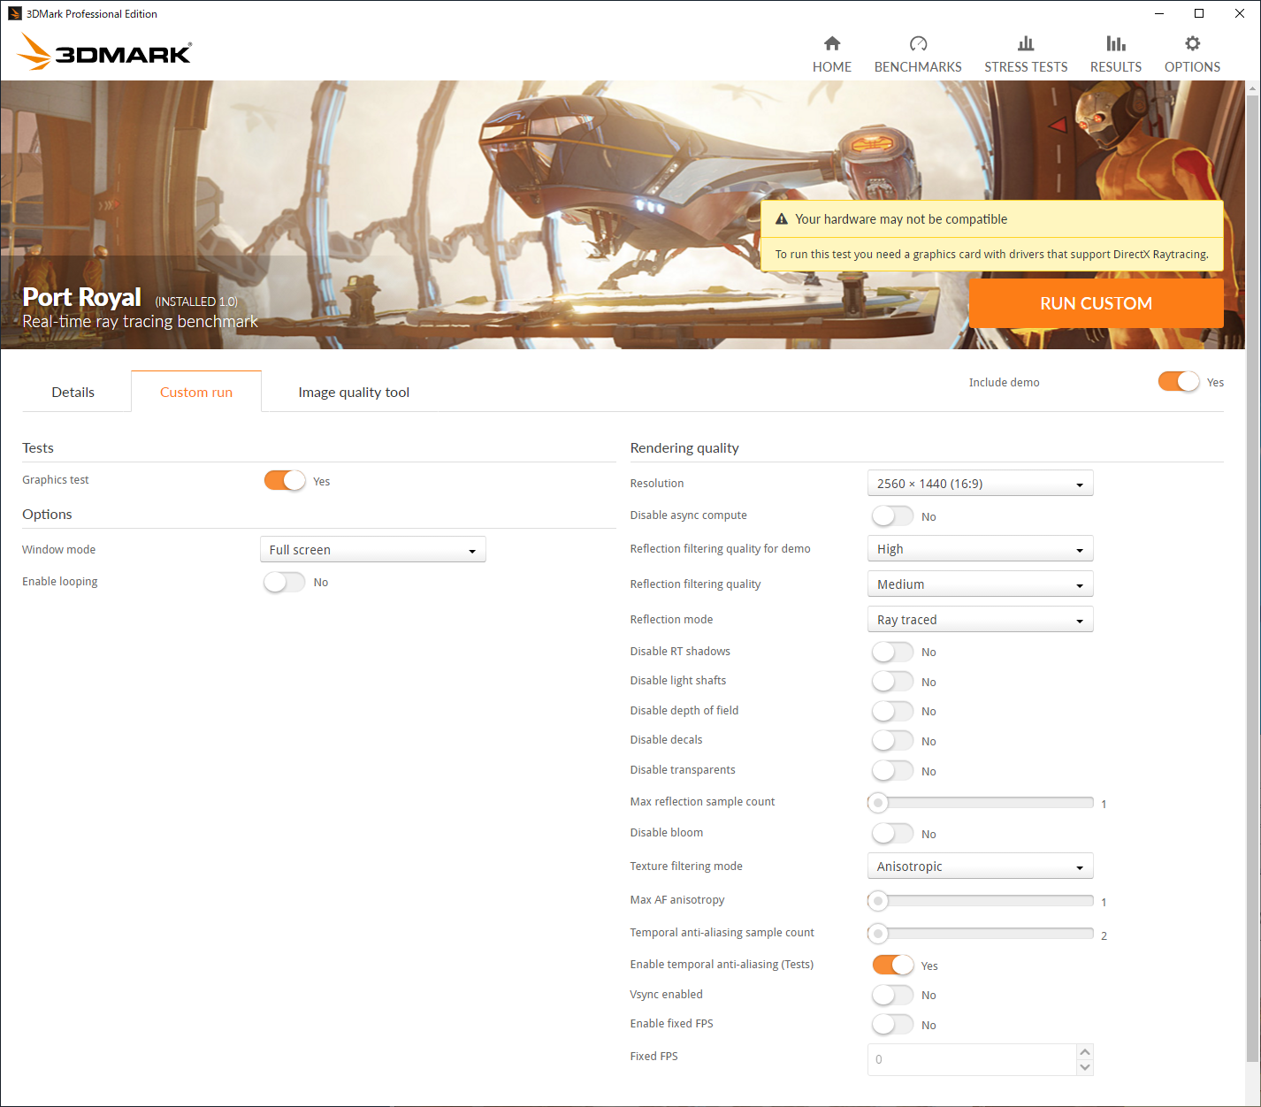Screen dimensions: 1261x1107
Task: Toggle Disable bloom switch
Action: [892, 833]
